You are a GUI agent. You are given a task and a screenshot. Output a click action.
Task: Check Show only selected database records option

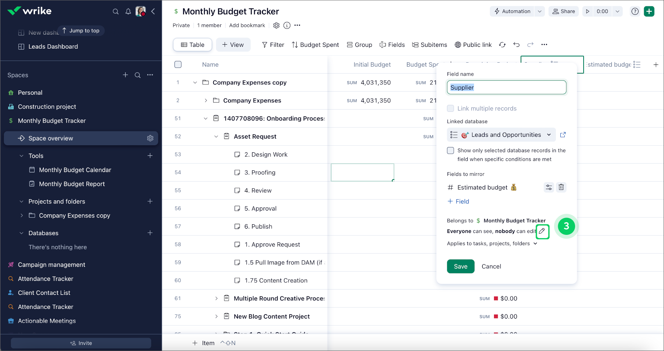click(x=450, y=150)
